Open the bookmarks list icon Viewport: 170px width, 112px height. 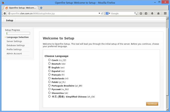click(146, 13)
